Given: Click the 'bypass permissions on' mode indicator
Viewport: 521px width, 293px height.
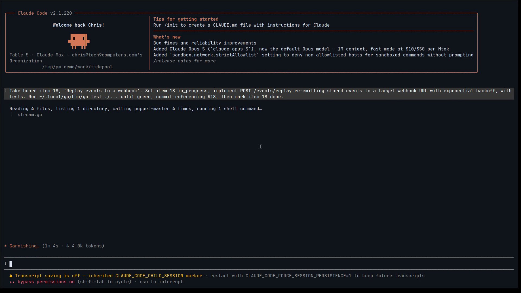Looking at the screenshot, I should coord(46,282).
